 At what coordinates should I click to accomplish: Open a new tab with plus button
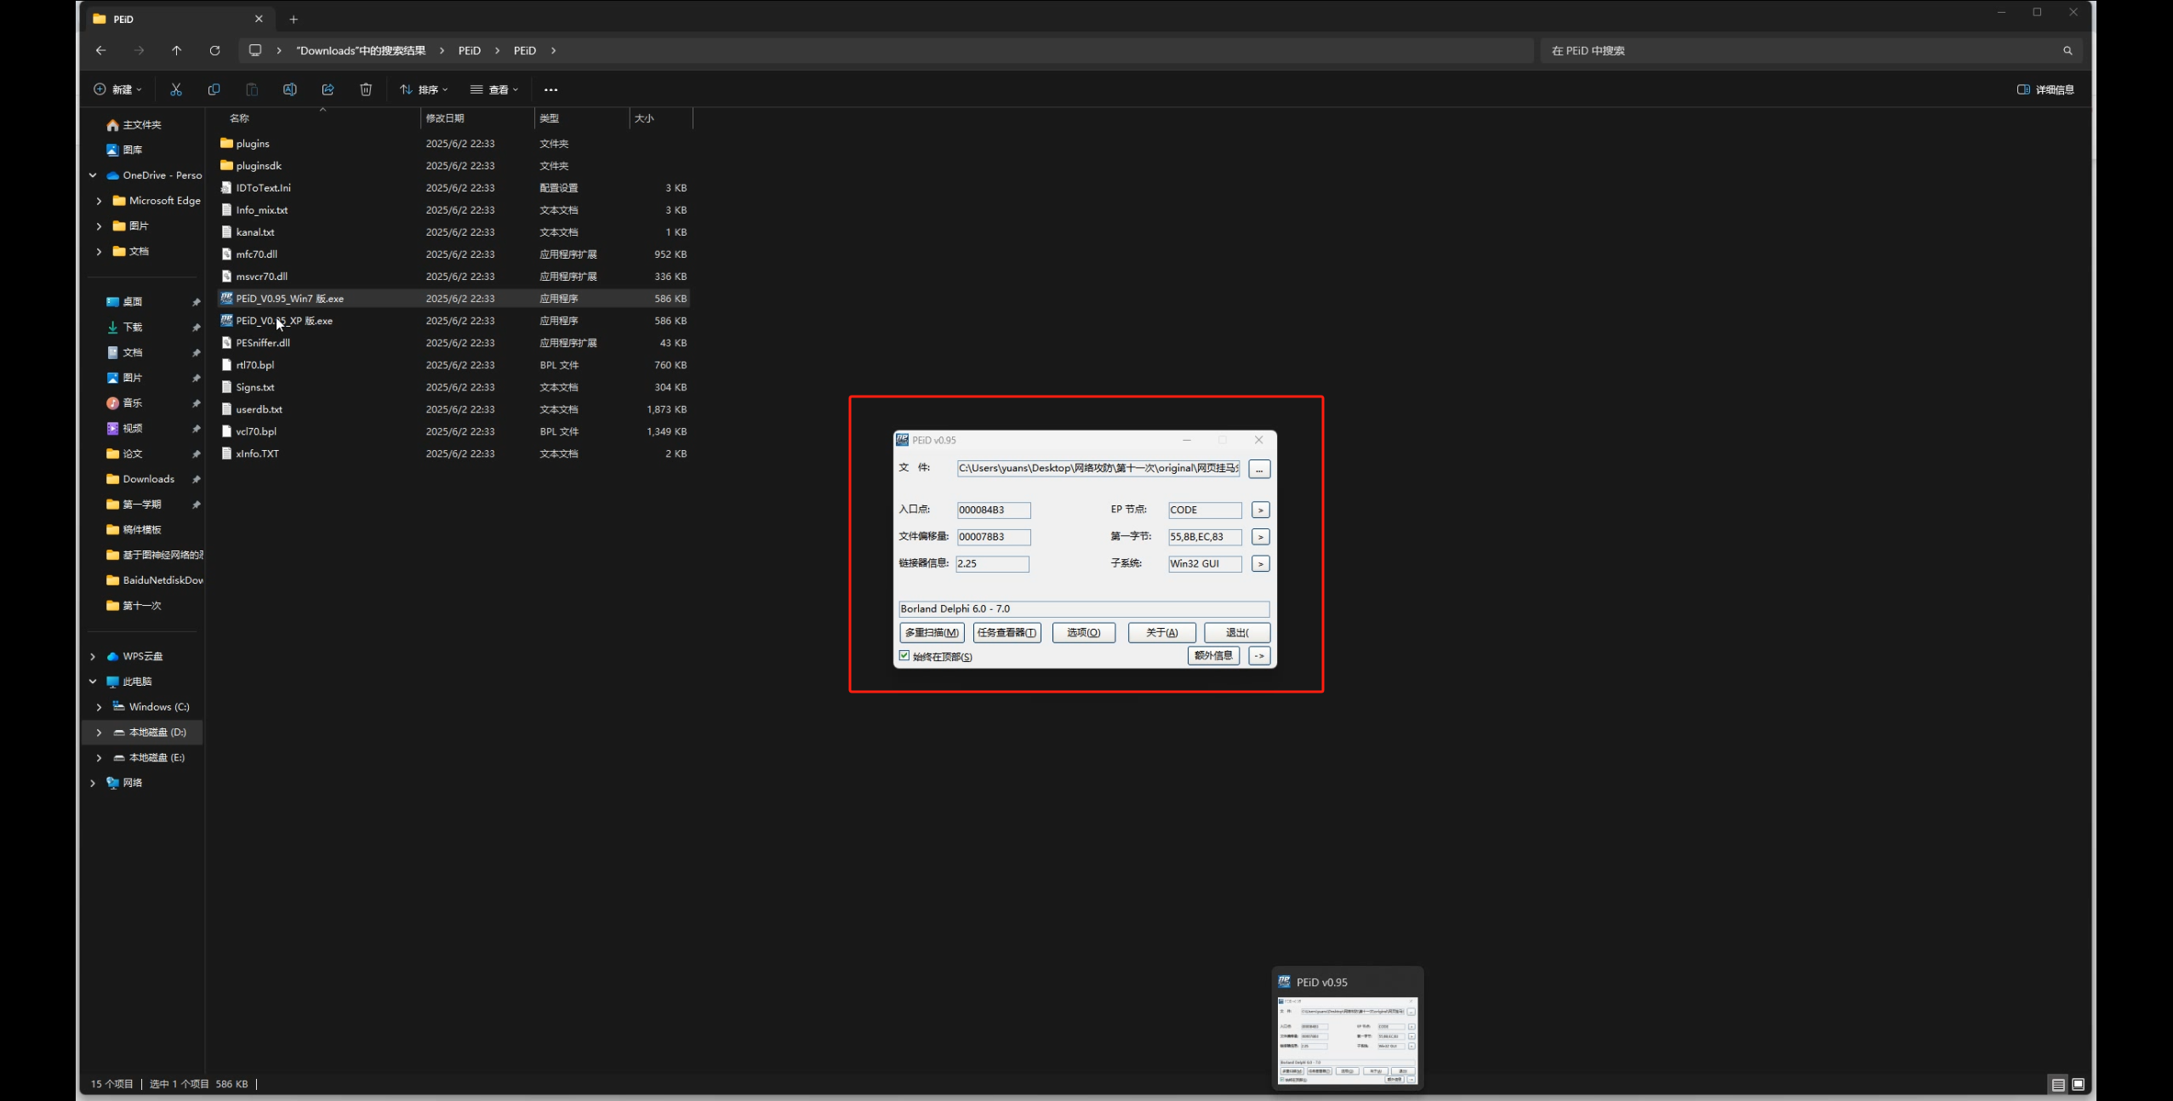point(294,19)
